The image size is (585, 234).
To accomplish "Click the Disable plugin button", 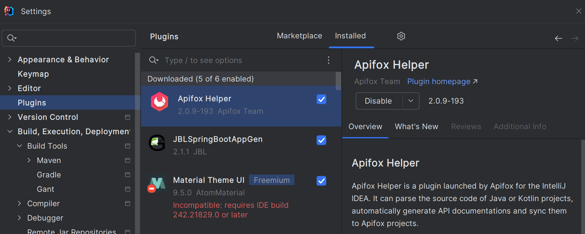I will 378,101.
